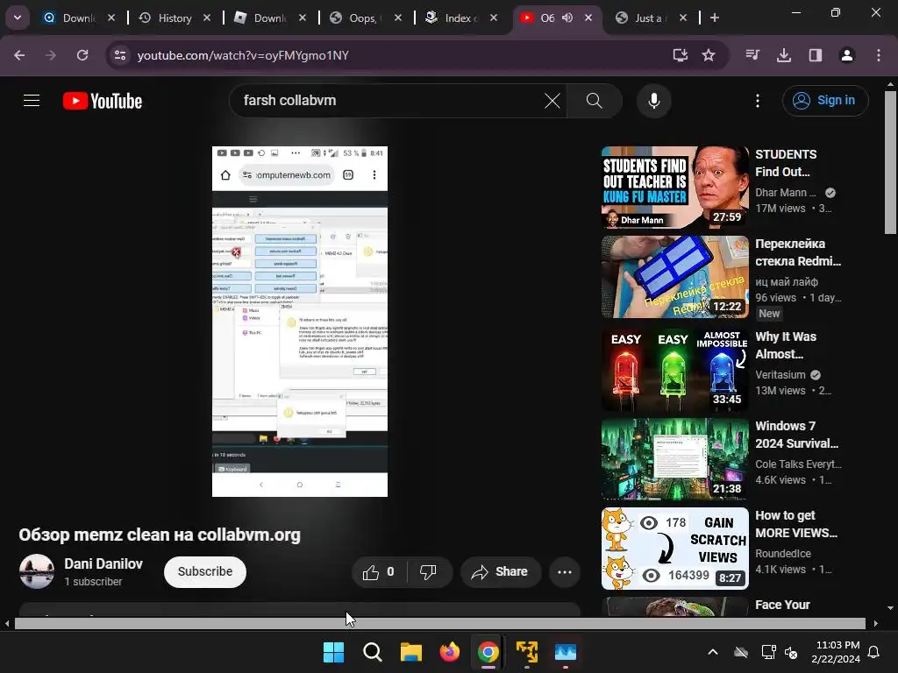Install YouTube app from address bar icon

click(x=681, y=55)
